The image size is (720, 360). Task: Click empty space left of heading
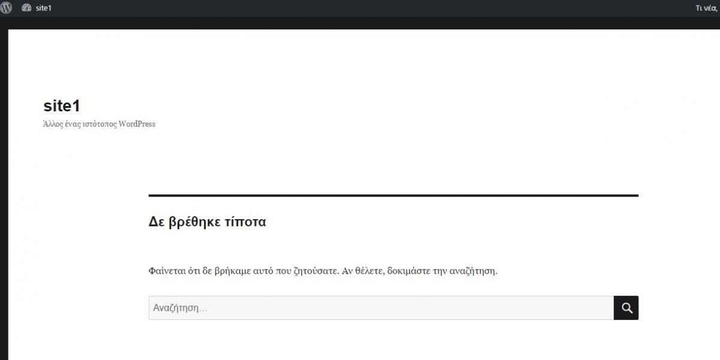(78, 222)
